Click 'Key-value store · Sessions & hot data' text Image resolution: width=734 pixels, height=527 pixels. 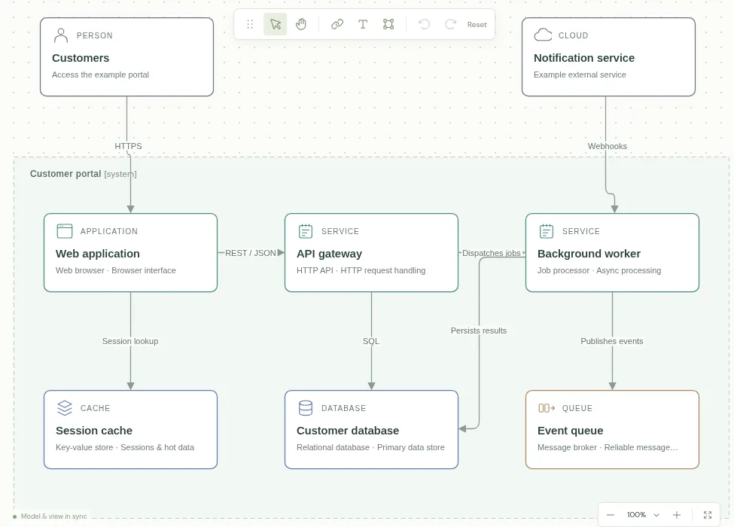[x=125, y=447]
